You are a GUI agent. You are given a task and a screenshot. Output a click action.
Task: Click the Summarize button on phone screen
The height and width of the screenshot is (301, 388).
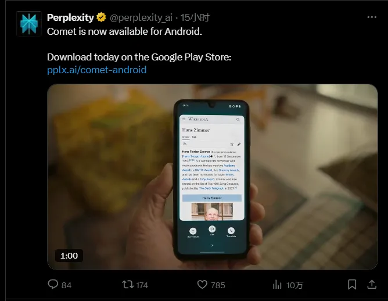point(193,232)
